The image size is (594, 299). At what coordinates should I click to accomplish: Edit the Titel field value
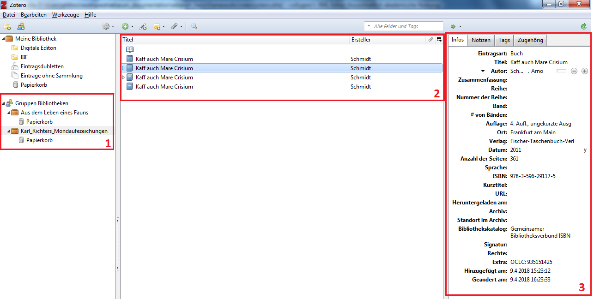click(539, 62)
